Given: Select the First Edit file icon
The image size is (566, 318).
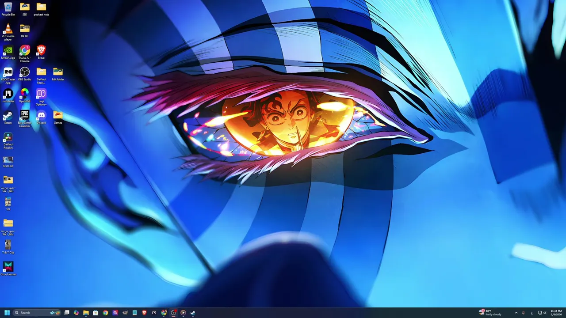Looking at the screenshot, I should point(8,161).
